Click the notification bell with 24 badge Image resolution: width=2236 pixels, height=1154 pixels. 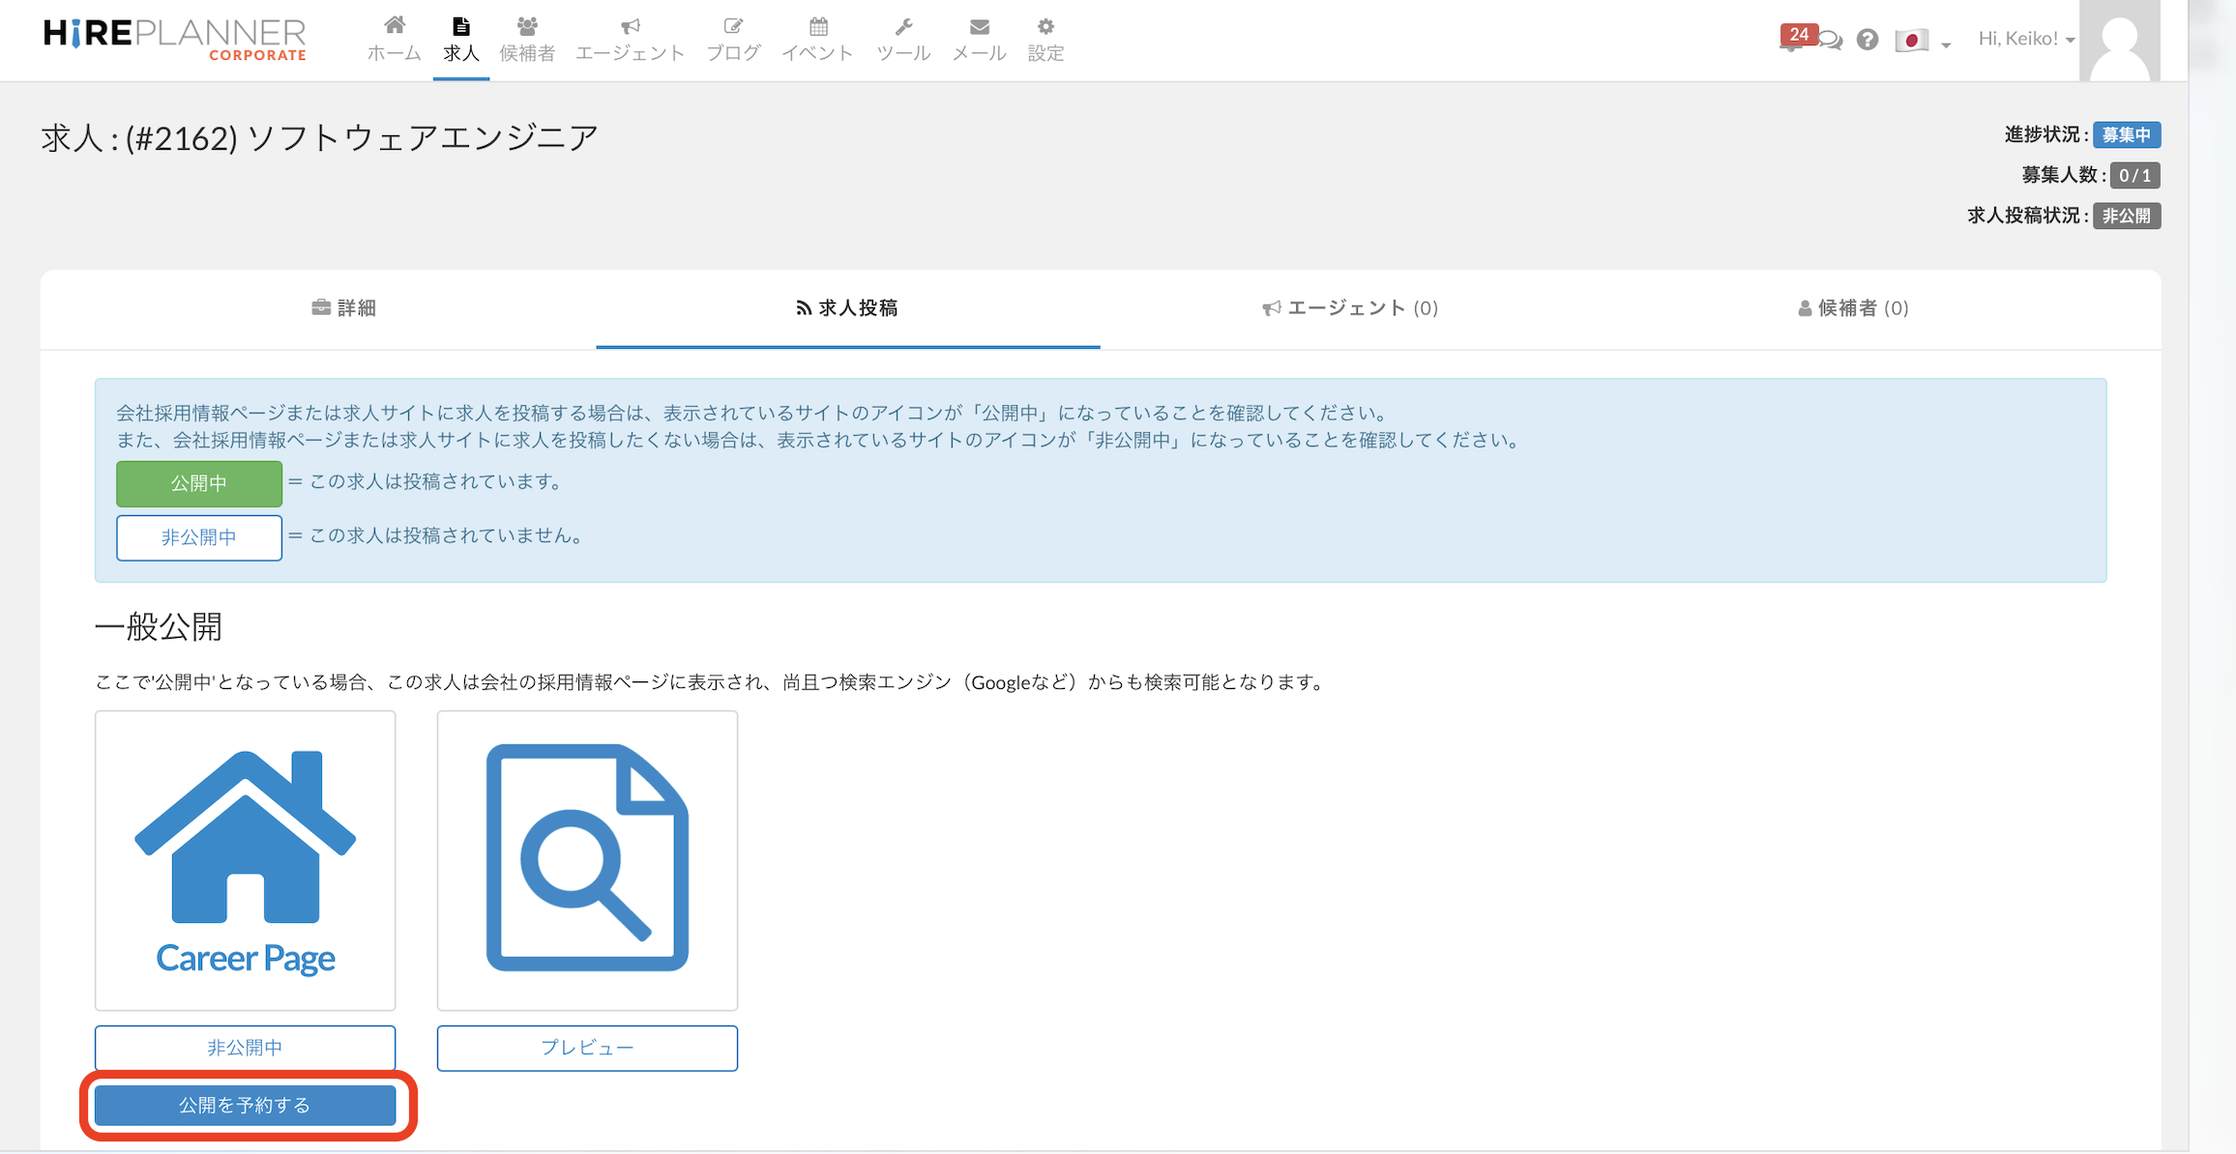pyautogui.click(x=1792, y=39)
